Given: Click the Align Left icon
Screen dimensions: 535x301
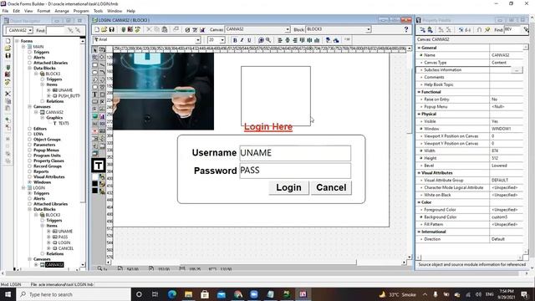Looking at the screenshot, I should click(280, 40).
